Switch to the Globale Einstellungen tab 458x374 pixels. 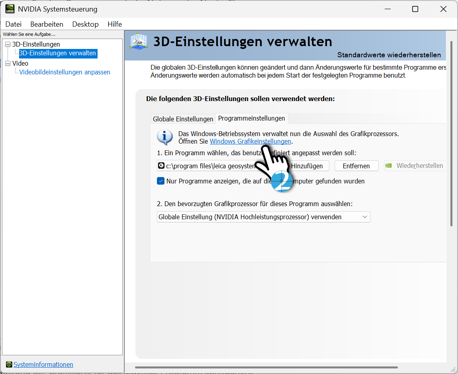click(183, 119)
